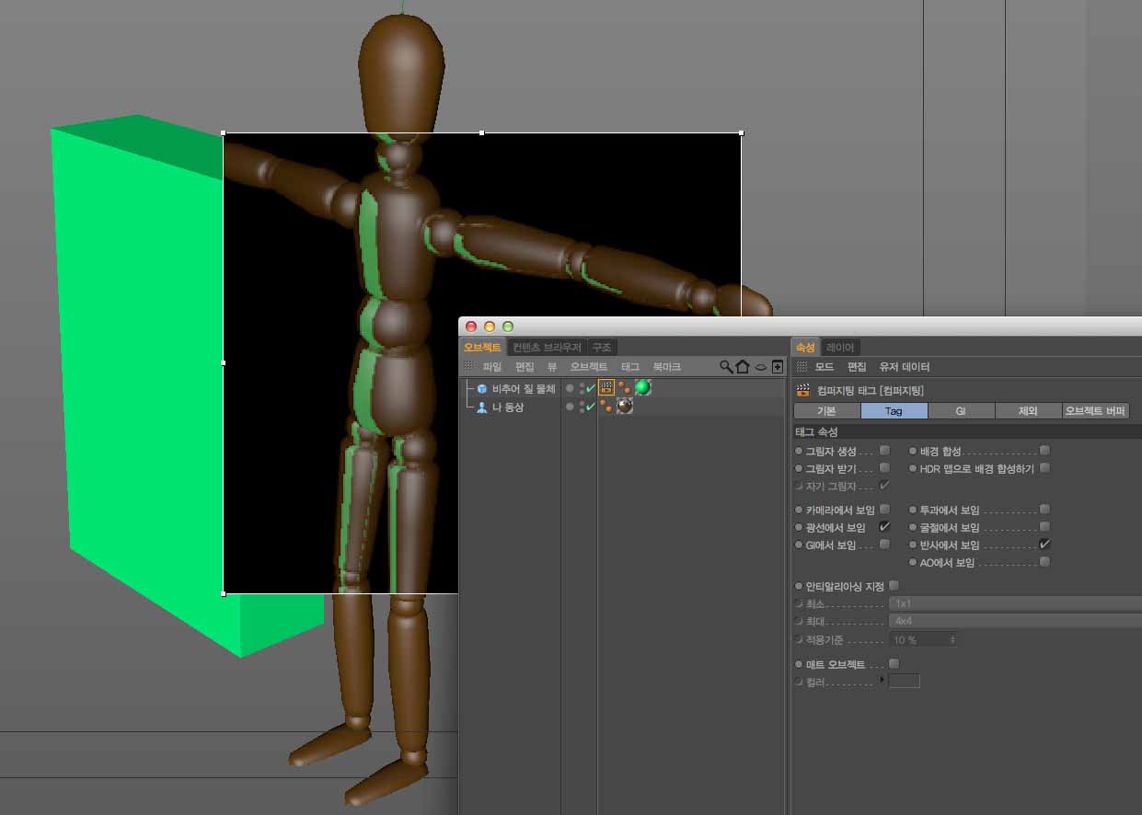
Task: Select the Tag tab button
Action: (894, 411)
